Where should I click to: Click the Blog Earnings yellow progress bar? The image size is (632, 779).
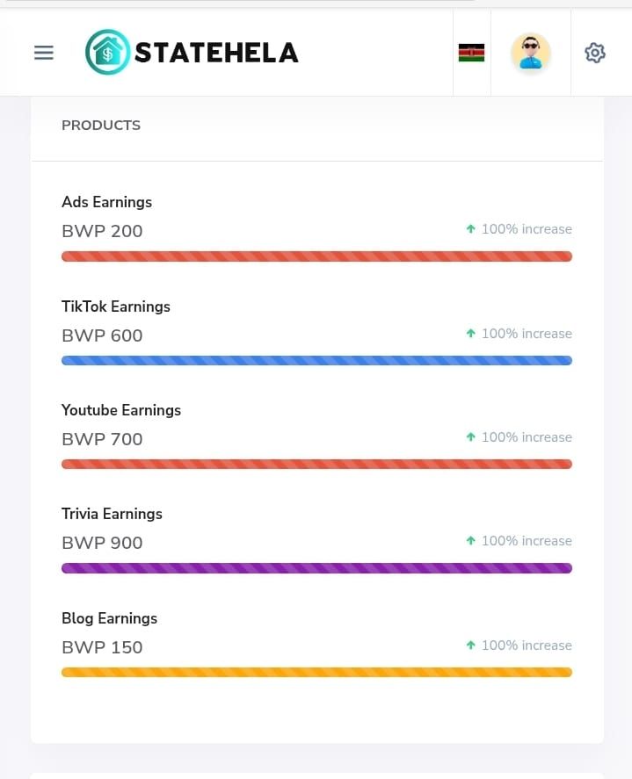pos(316,672)
